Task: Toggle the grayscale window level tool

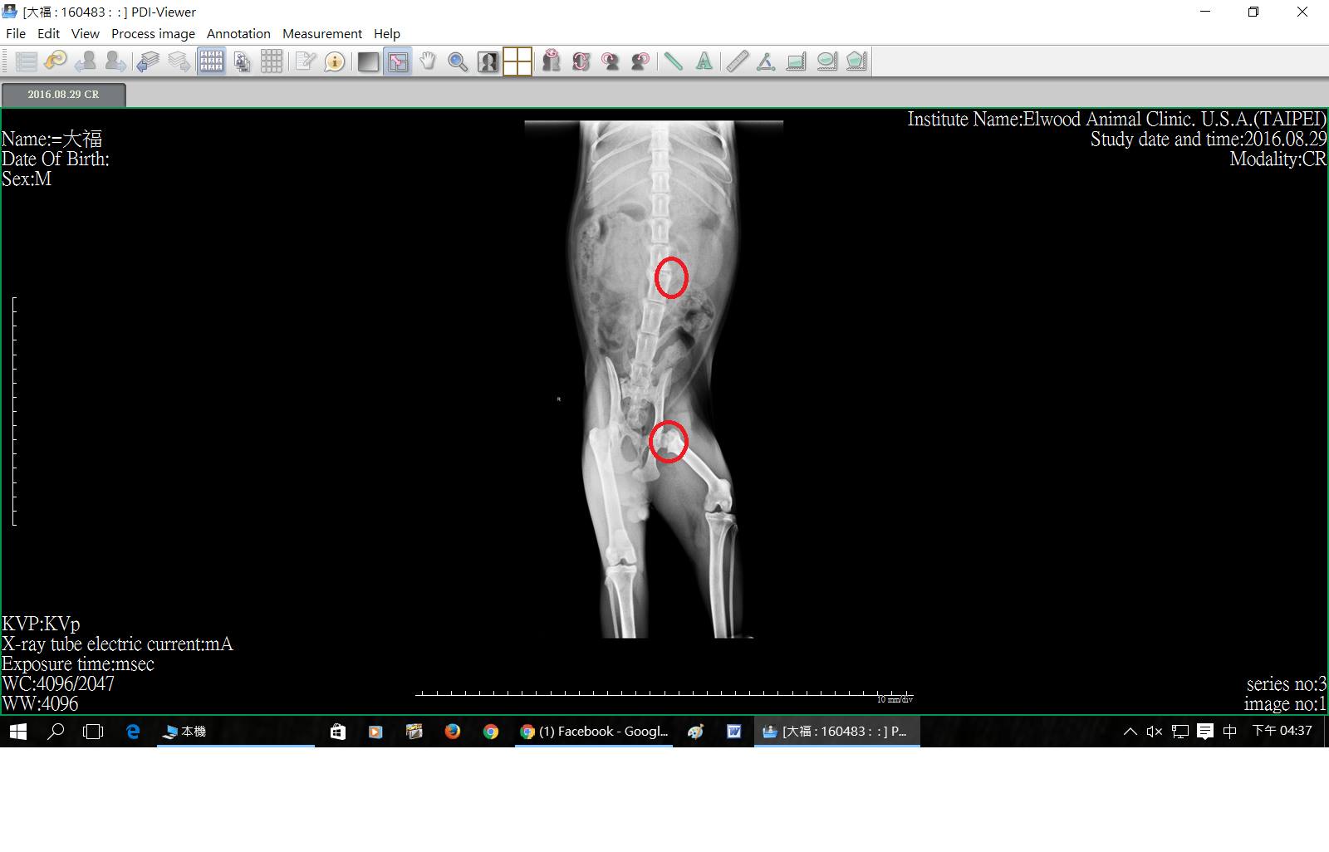Action: click(x=368, y=61)
